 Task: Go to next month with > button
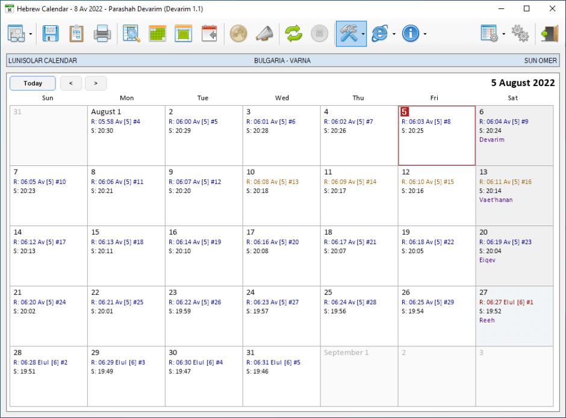[x=96, y=84]
